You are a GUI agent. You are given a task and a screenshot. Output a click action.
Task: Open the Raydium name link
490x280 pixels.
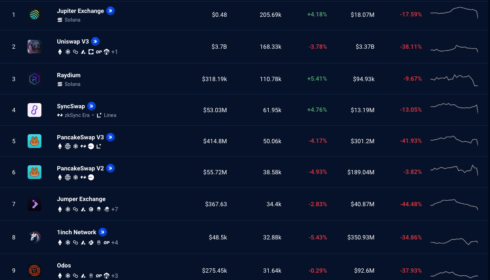[x=69, y=75]
